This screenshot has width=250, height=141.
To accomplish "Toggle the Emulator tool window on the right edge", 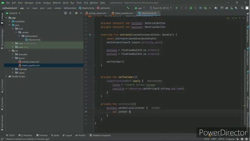I will [x=248, y=102].
